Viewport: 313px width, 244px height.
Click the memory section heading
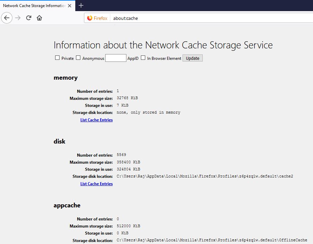pos(66,78)
